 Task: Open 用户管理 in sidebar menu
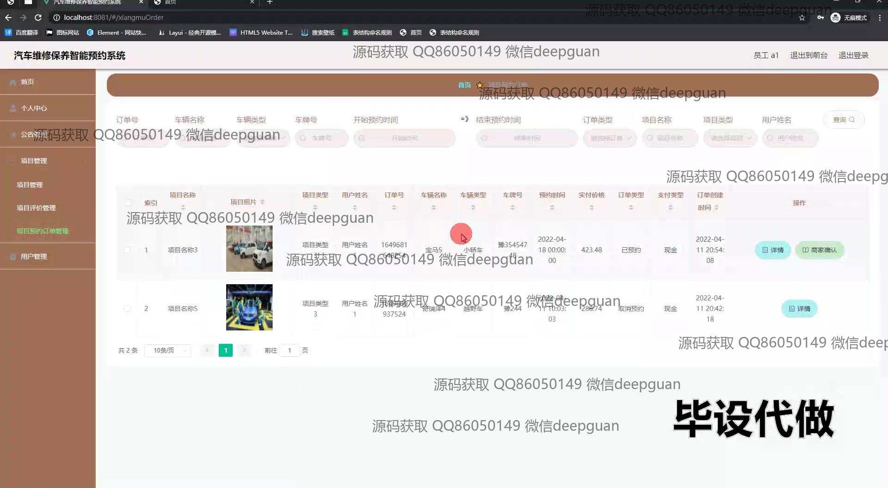[34, 256]
